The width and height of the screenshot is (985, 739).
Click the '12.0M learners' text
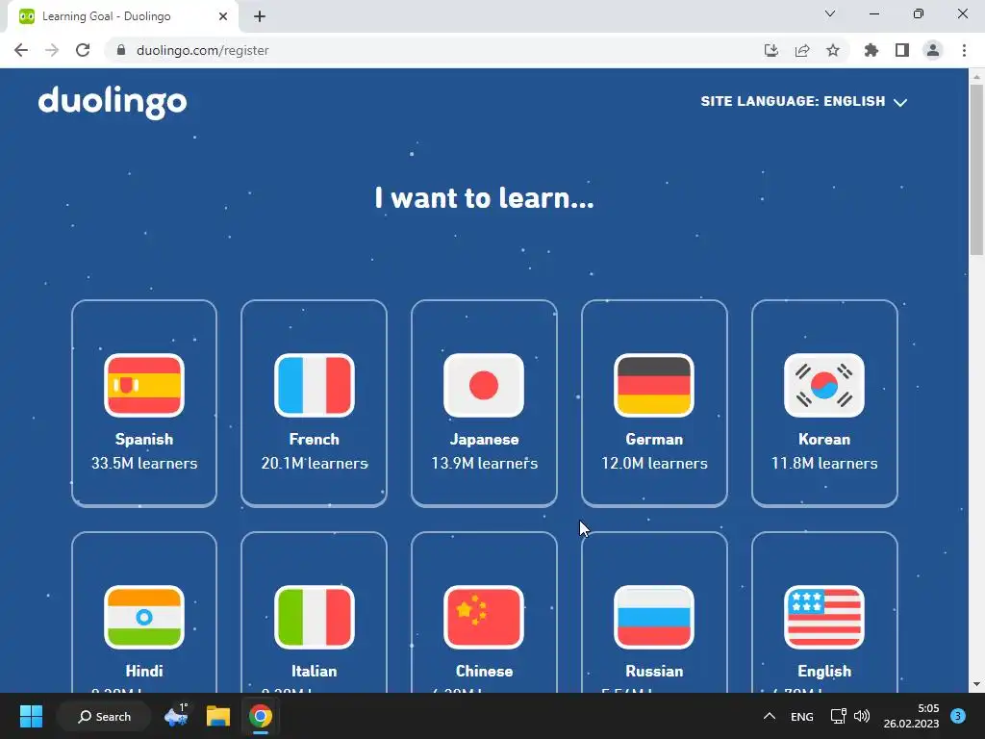click(654, 463)
